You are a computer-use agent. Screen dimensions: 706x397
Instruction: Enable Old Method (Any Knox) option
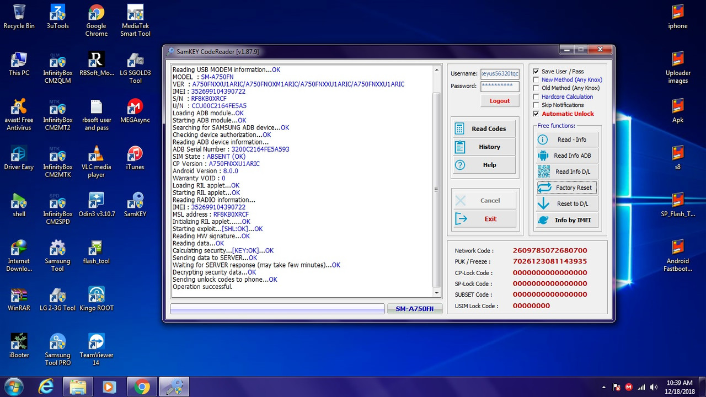536,88
